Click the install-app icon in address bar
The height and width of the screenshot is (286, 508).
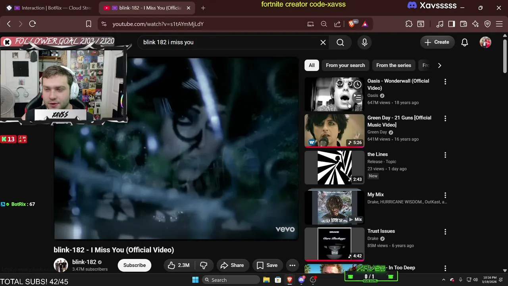pyautogui.click(x=311, y=24)
